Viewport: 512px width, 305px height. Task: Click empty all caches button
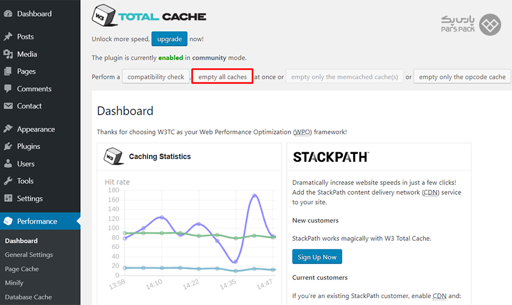pyautogui.click(x=222, y=77)
